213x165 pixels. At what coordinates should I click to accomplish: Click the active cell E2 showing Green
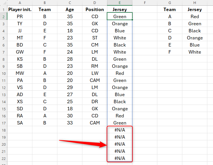point(120,16)
